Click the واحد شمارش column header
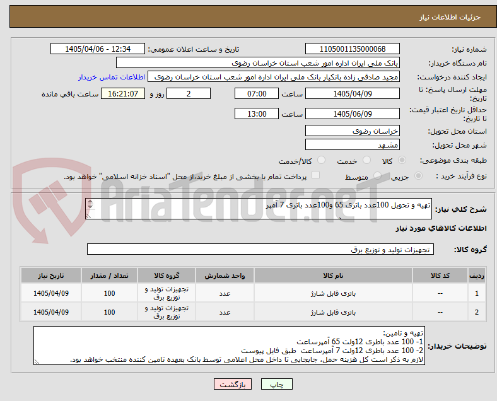 tap(225, 276)
